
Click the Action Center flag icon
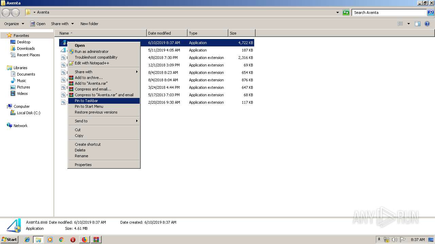tap(403, 240)
